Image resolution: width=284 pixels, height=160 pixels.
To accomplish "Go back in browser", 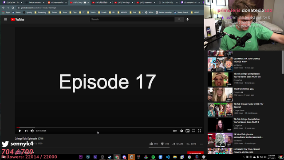I will click(x=3, y=8).
